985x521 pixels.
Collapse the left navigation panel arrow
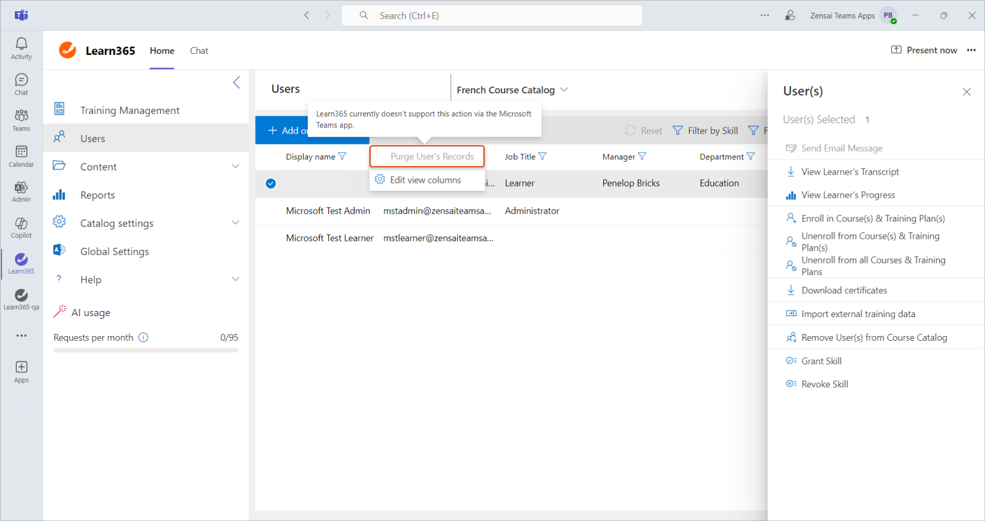(237, 82)
